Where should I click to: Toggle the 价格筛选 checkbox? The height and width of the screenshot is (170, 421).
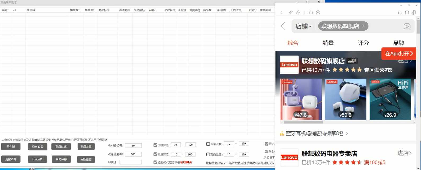(x=155, y=145)
